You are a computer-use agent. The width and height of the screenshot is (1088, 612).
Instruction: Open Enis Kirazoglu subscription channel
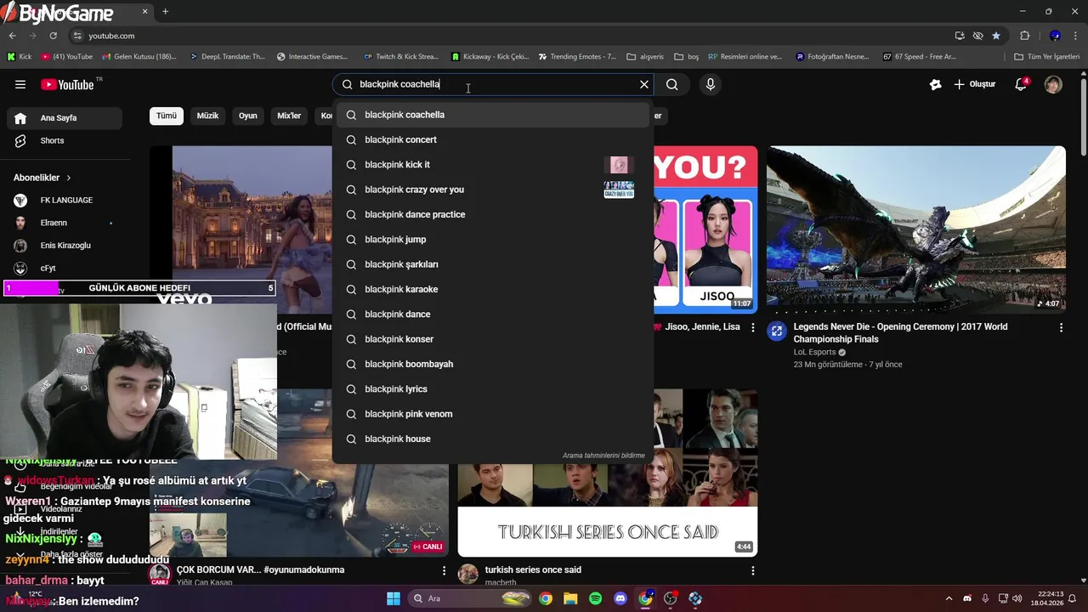click(x=65, y=246)
